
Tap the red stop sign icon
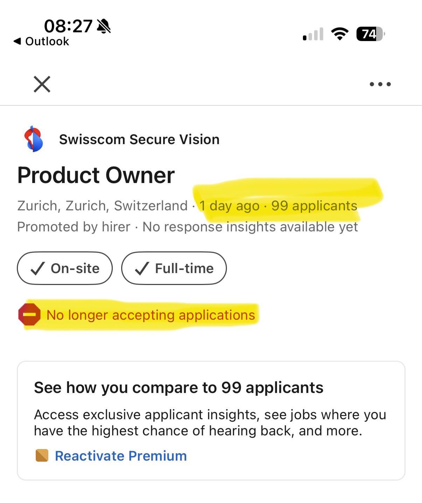click(29, 314)
